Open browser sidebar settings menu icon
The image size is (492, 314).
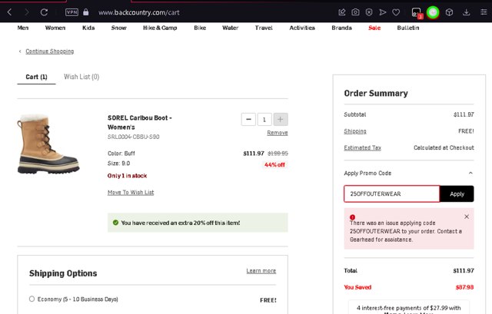click(484, 12)
